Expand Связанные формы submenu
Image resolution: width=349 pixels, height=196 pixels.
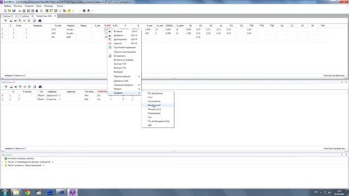pos(124,85)
